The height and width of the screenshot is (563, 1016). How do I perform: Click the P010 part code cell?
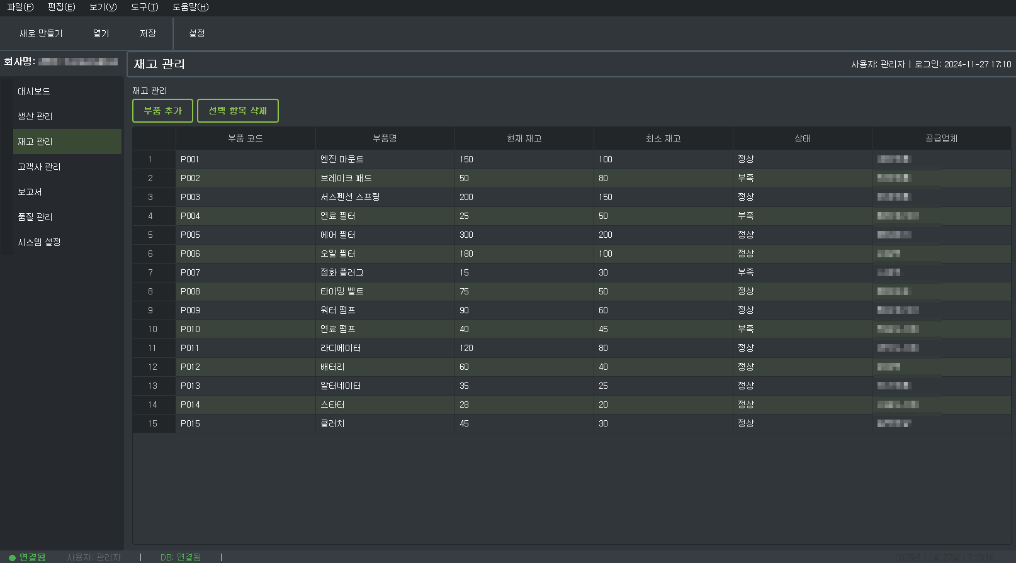point(190,329)
